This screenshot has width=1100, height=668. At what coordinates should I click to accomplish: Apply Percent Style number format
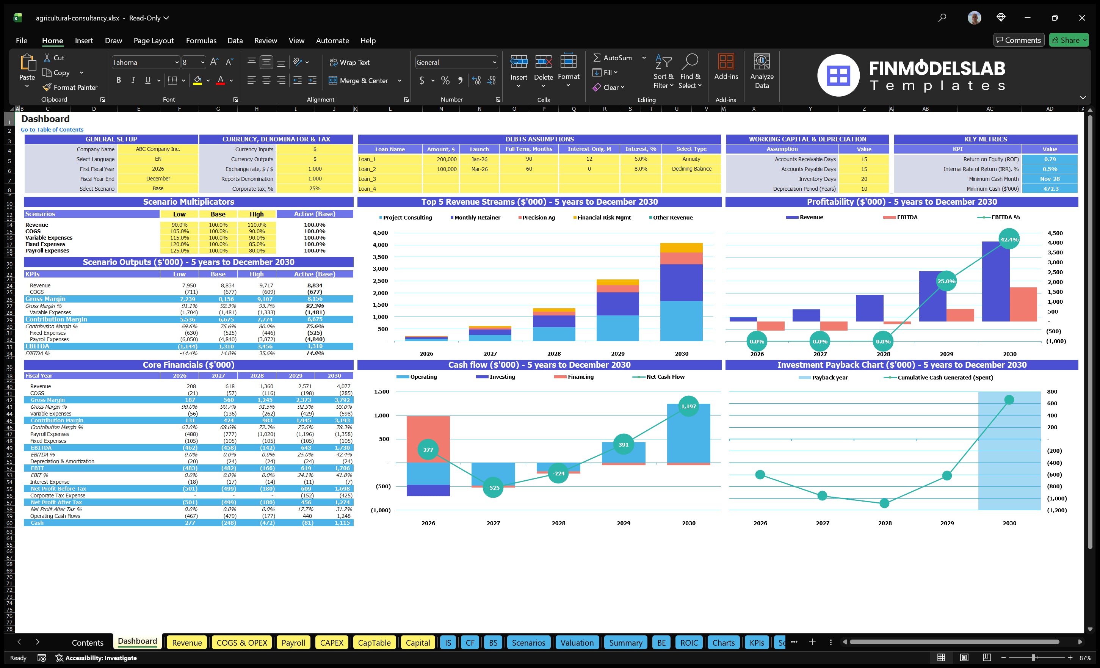coord(445,81)
